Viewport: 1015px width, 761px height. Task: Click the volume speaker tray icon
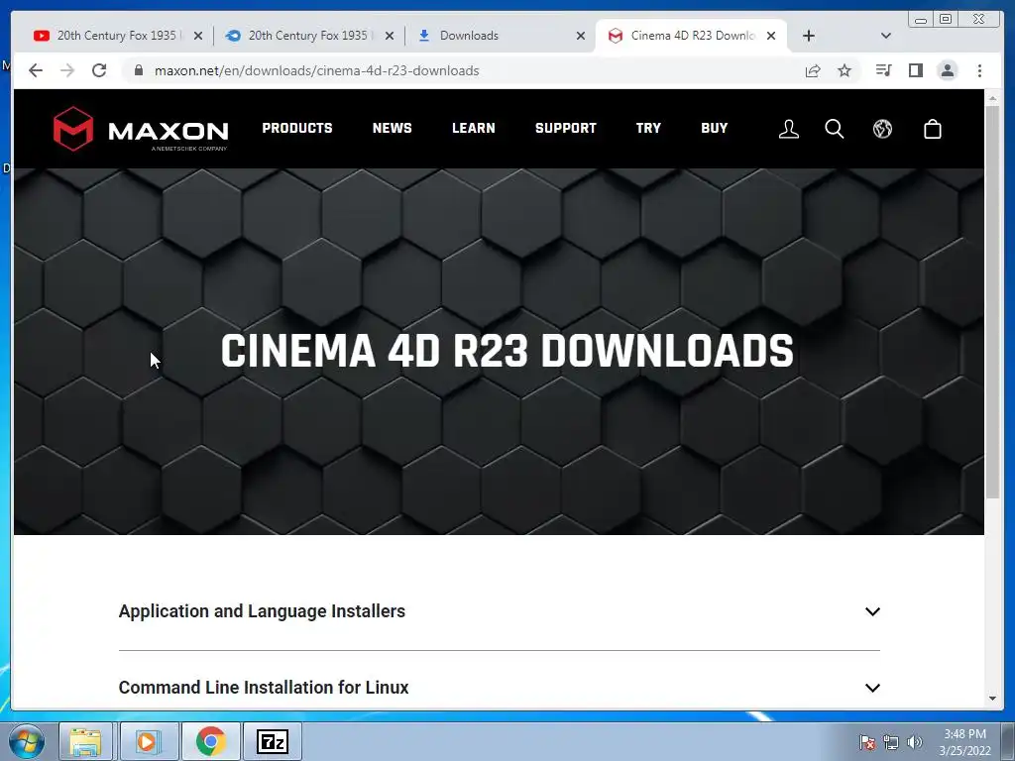(915, 742)
